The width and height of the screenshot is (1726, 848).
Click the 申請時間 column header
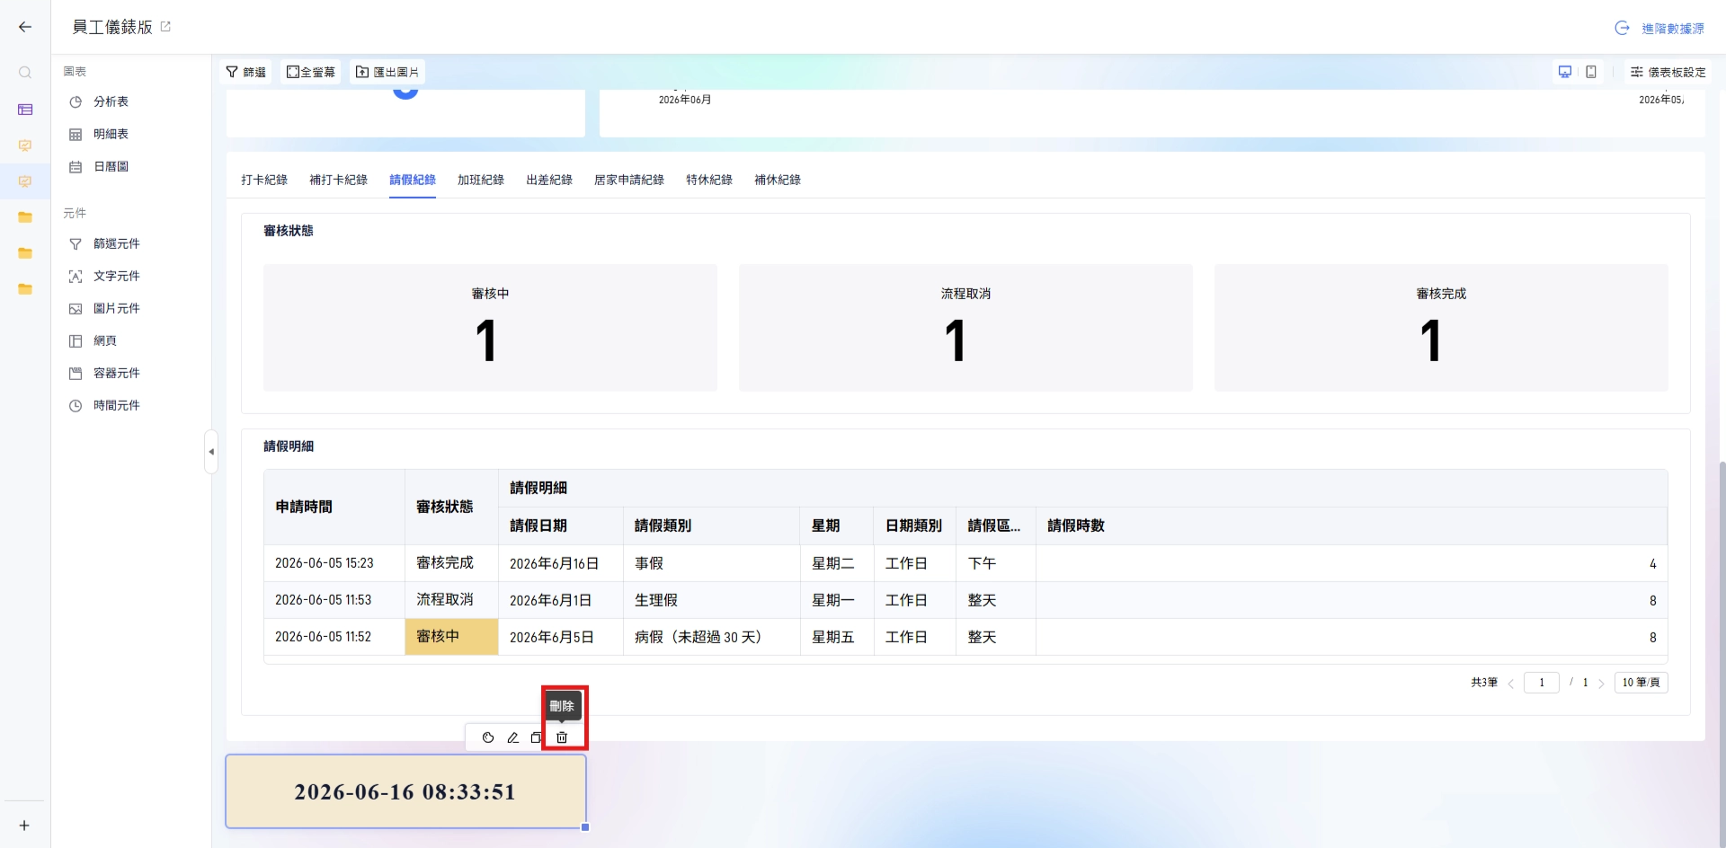pyautogui.click(x=334, y=507)
